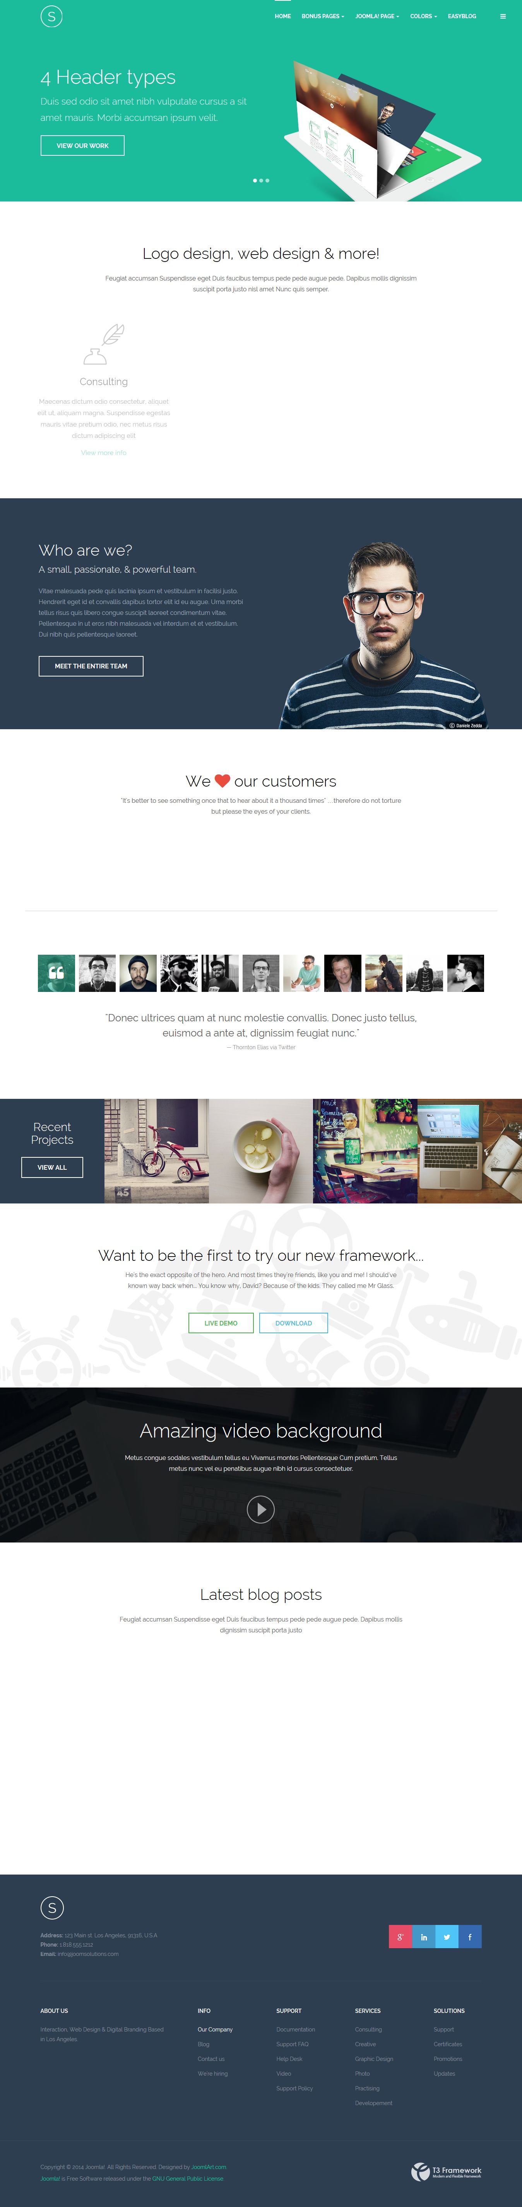Click the Live Demo button

coord(221,1323)
